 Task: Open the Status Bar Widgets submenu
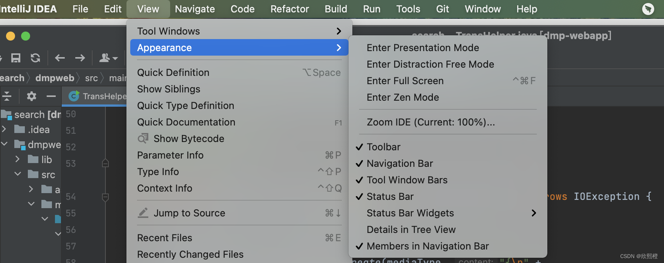pos(410,213)
